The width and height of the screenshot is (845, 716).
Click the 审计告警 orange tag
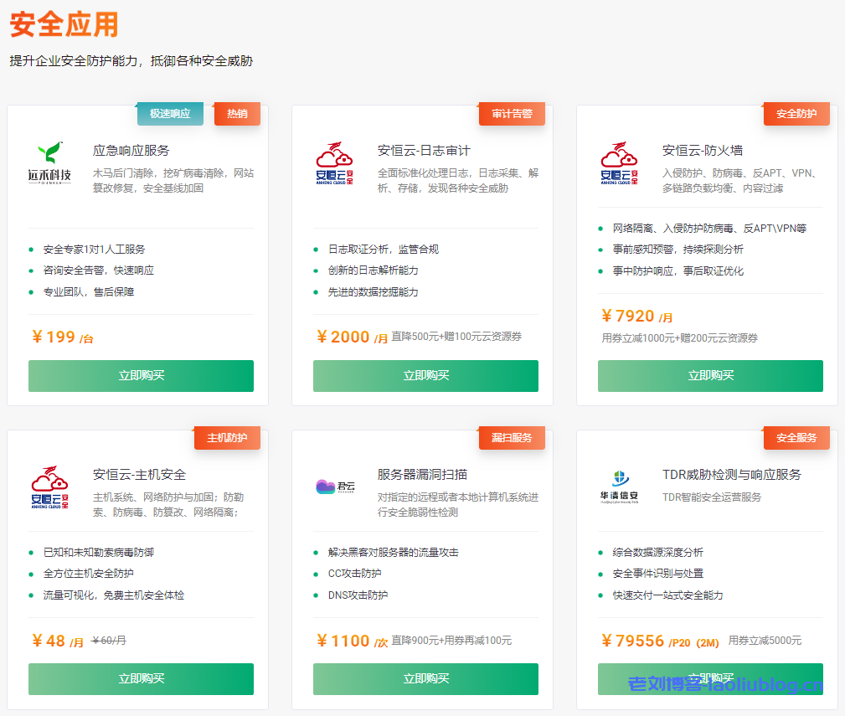(x=512, y=114)
